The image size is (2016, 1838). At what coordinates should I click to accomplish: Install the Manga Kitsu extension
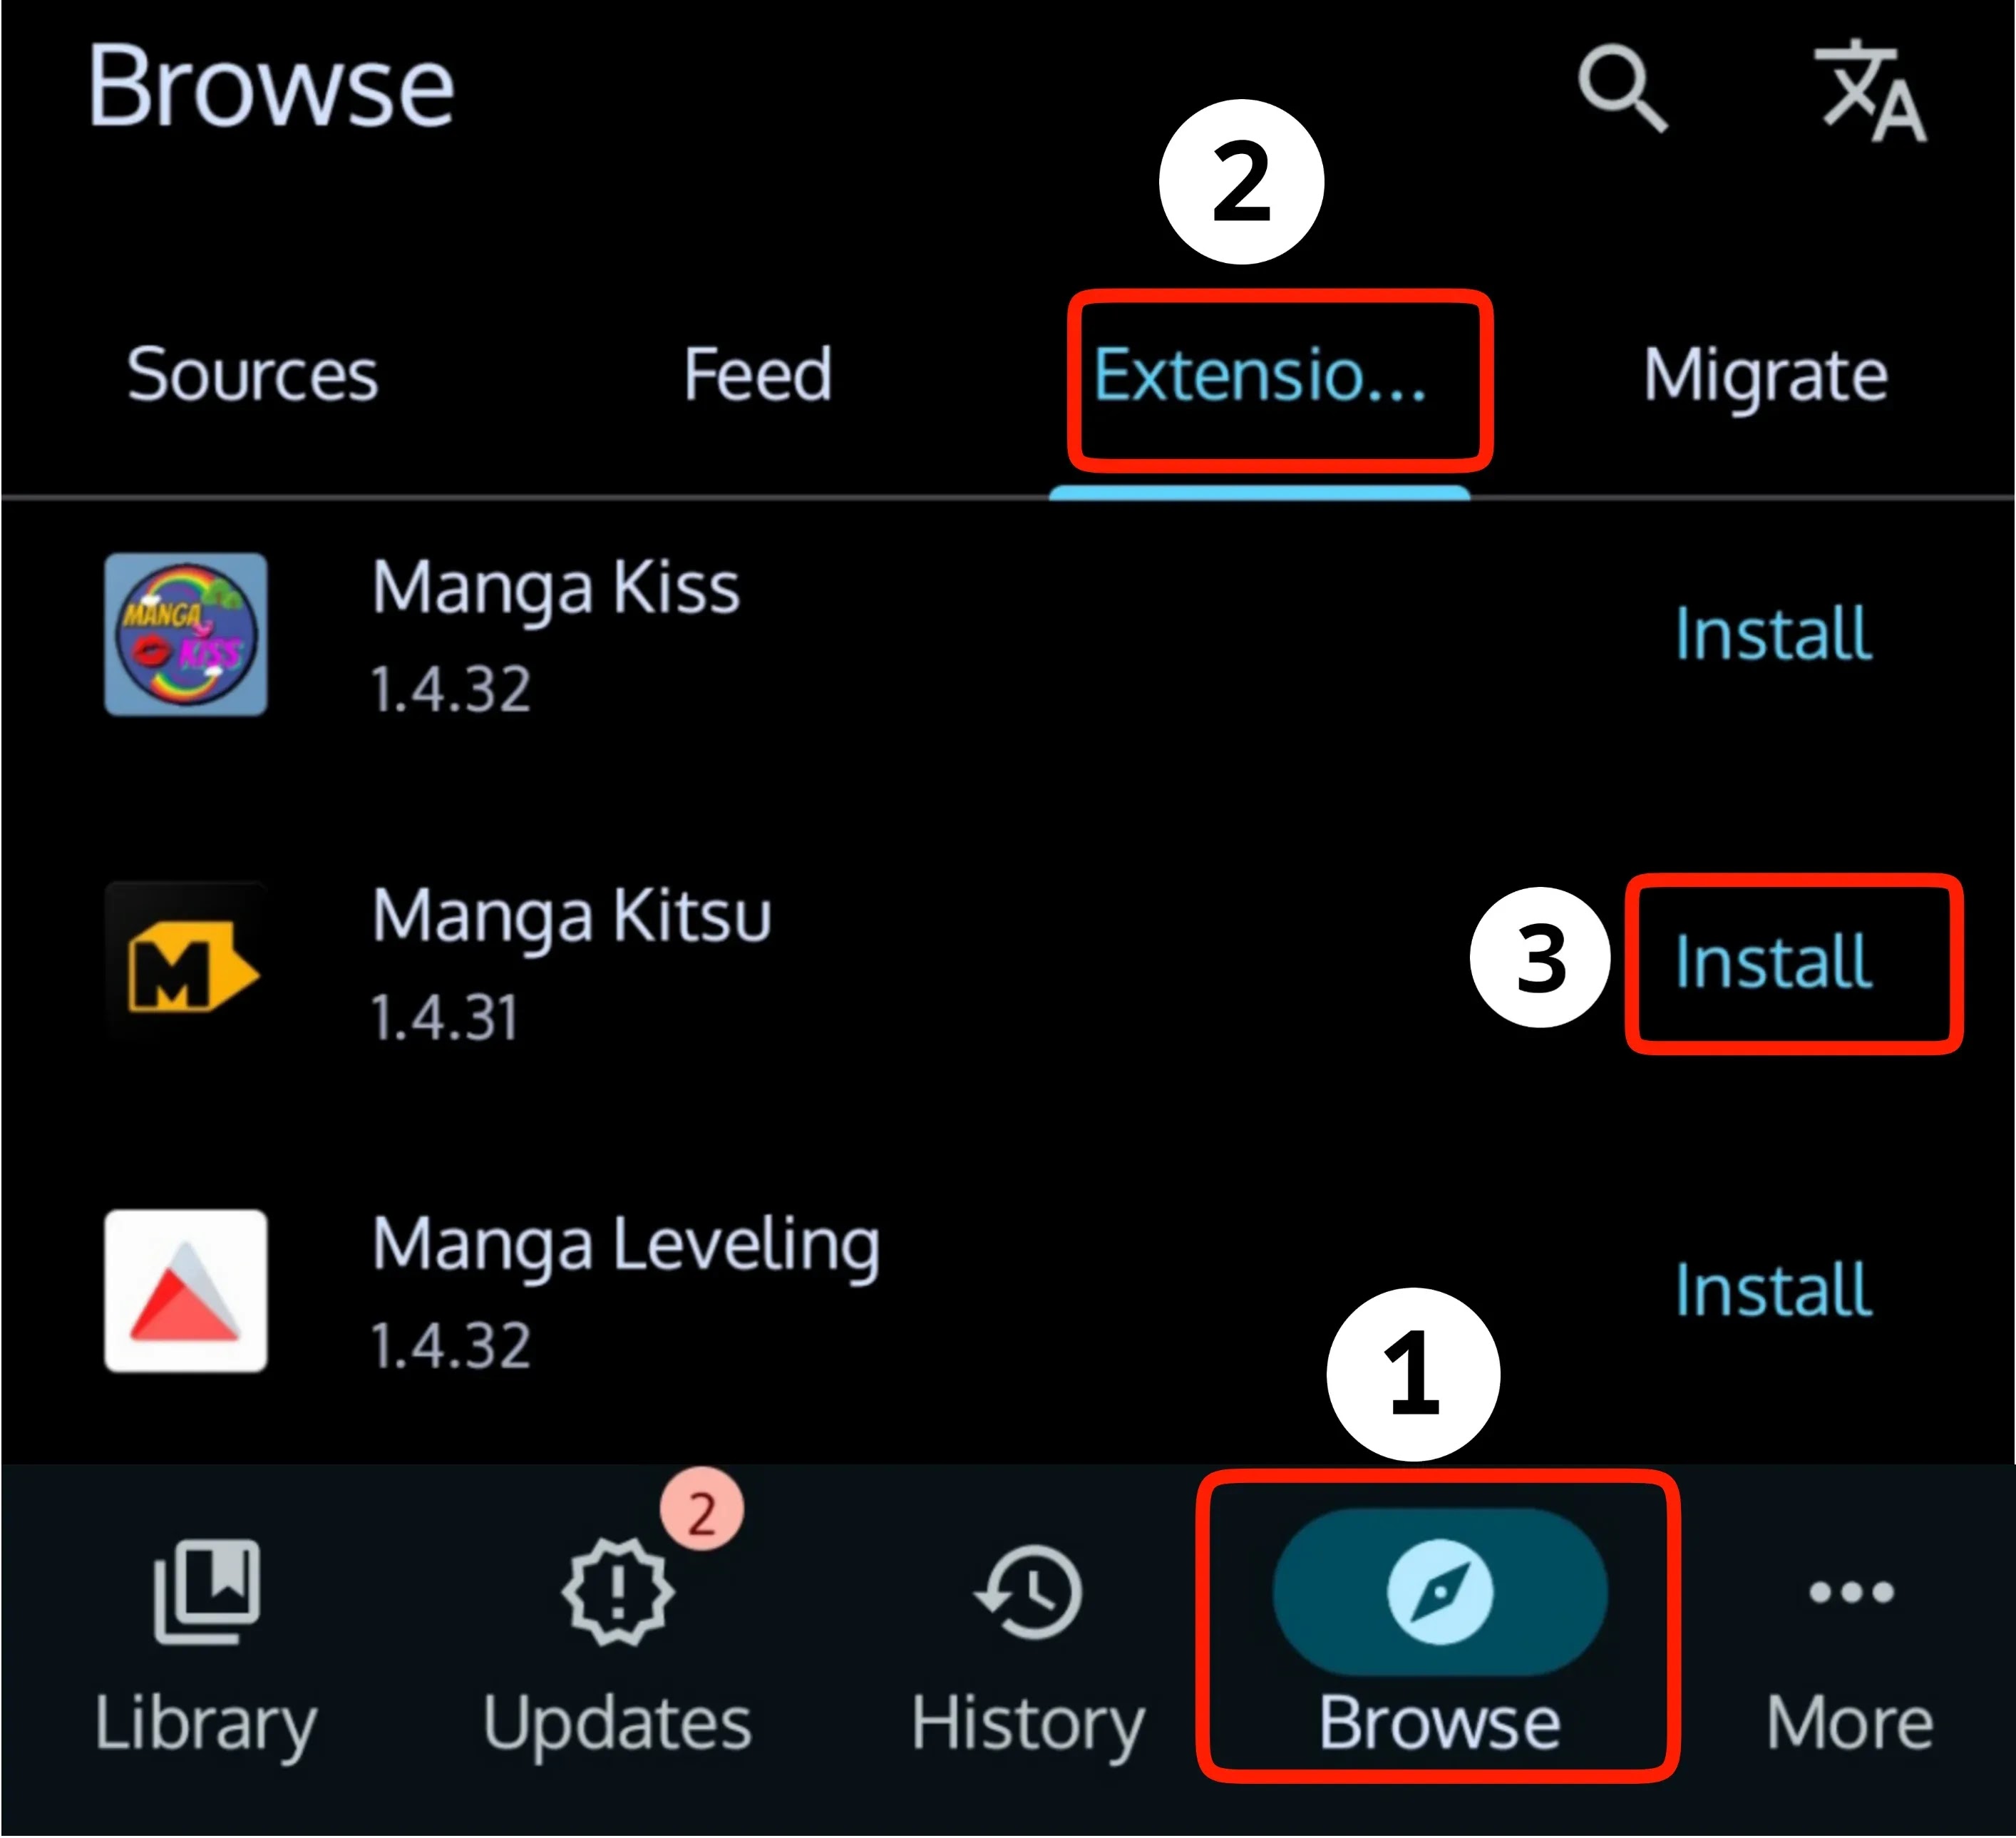coord(1772,961)
